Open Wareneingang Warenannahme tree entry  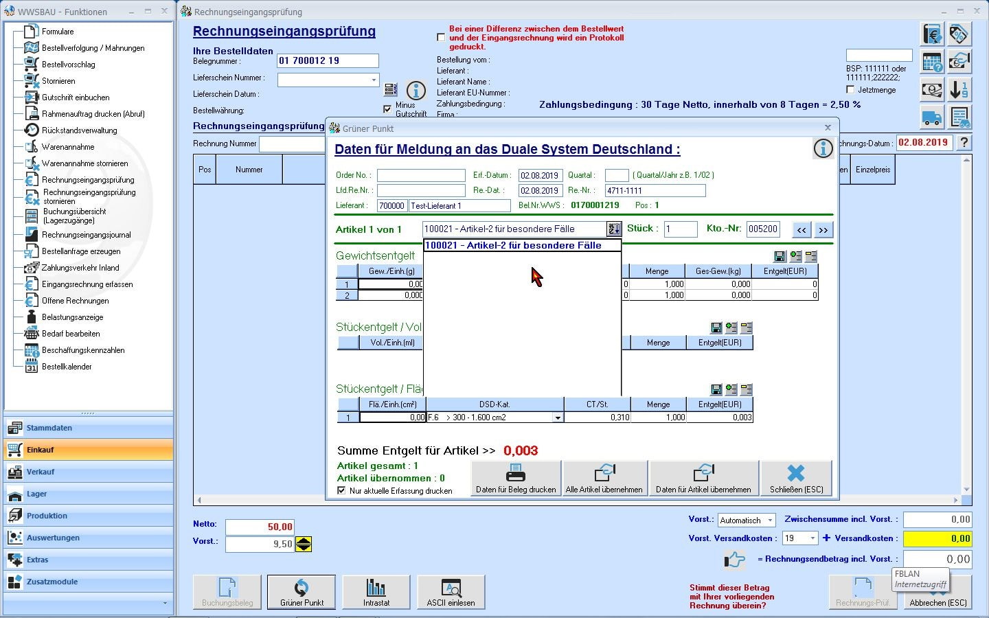tap(68, 147)
